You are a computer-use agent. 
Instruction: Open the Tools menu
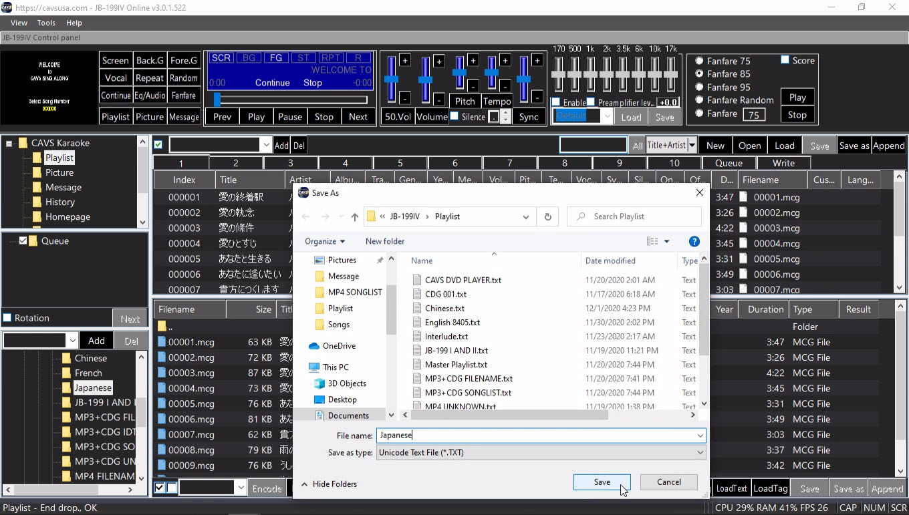46,23
